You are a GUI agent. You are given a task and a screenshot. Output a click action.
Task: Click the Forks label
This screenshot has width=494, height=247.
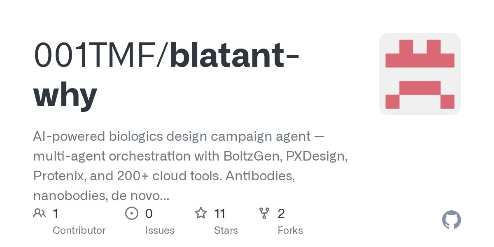(290, 230)
